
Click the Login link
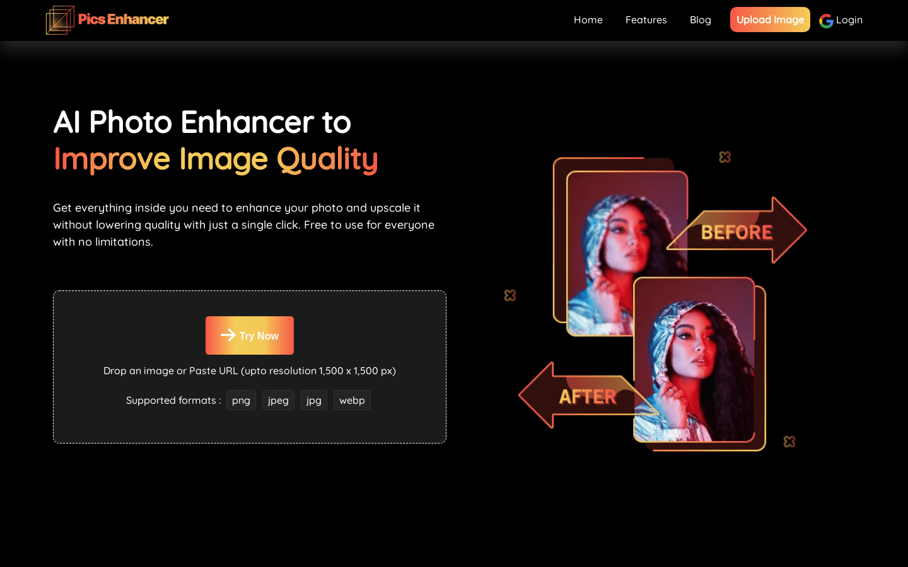tap(849, 20)
